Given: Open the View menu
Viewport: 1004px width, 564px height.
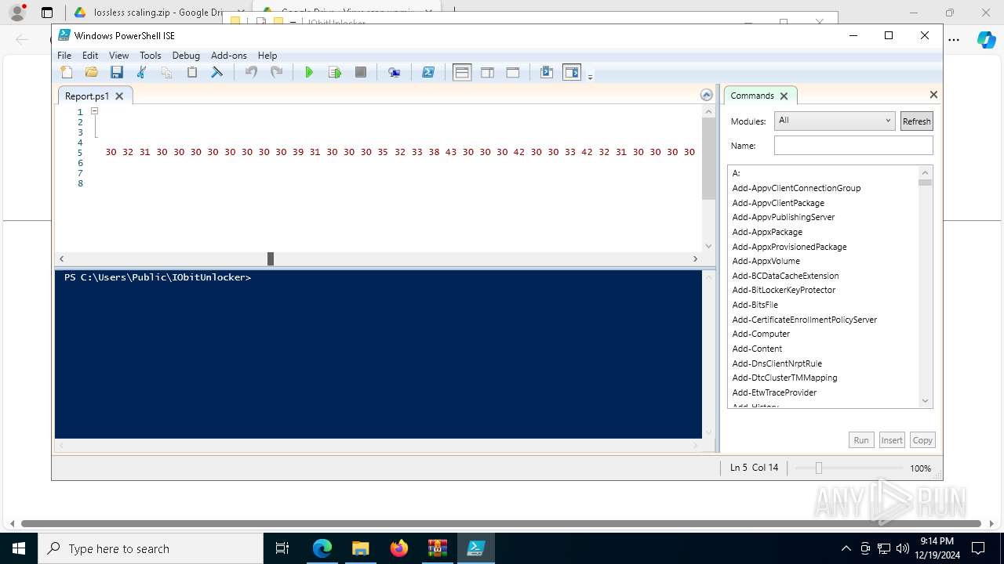Looking at the screenshot, I should 118,56.
